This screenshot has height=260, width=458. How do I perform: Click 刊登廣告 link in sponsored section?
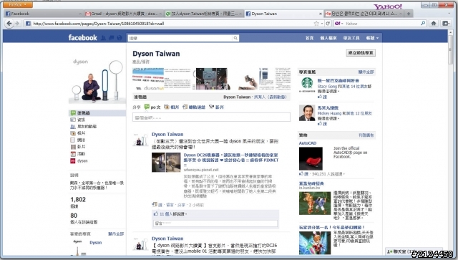366,135
